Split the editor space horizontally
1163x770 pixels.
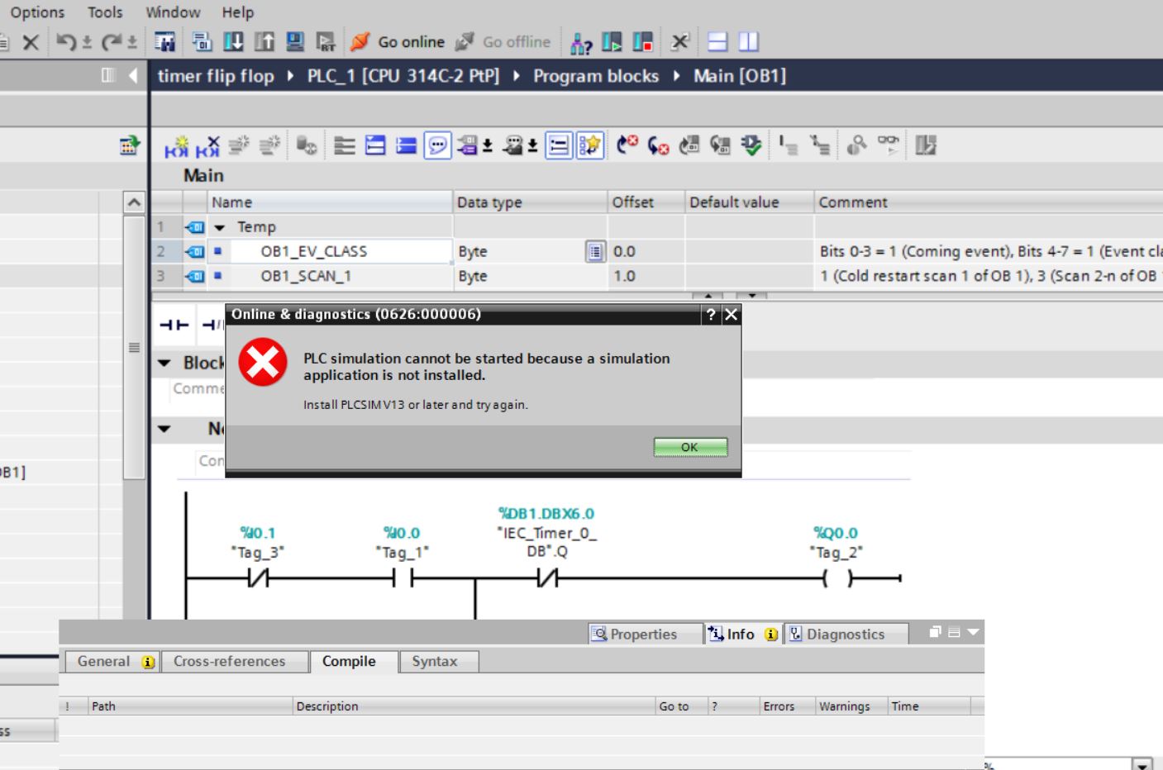[718, 41]
